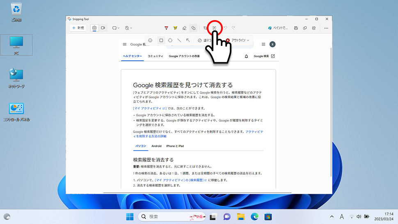
Task: Click the bell notification icon in the snip
Action: pyautogui.click(x=246, y=56)
